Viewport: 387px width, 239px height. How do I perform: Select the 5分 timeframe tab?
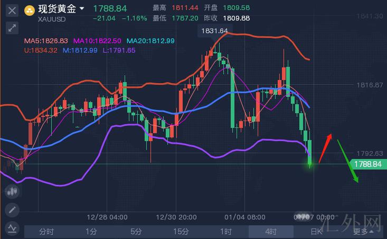[136, 231]
